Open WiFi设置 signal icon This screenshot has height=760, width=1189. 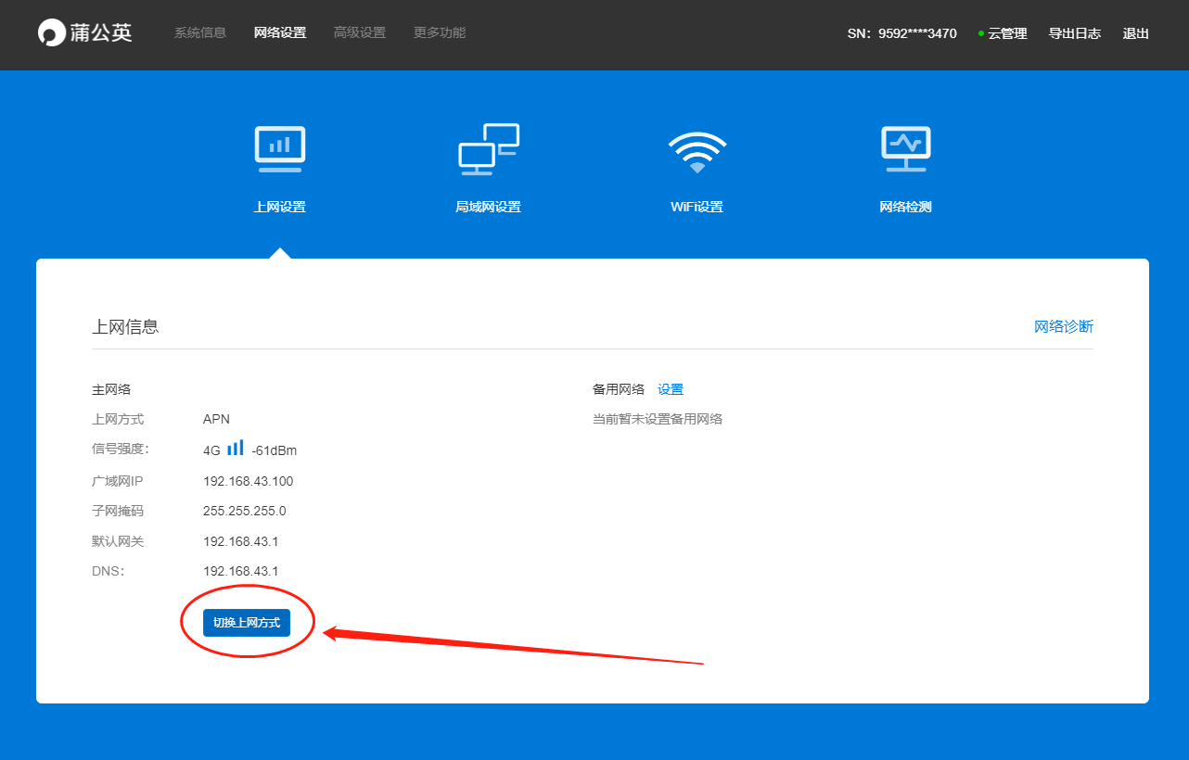pos(697,152)
